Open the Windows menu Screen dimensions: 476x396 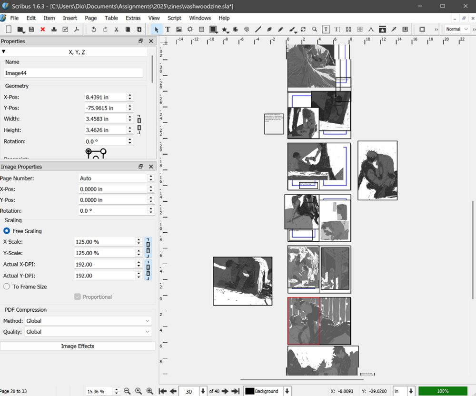coord(200,18)
